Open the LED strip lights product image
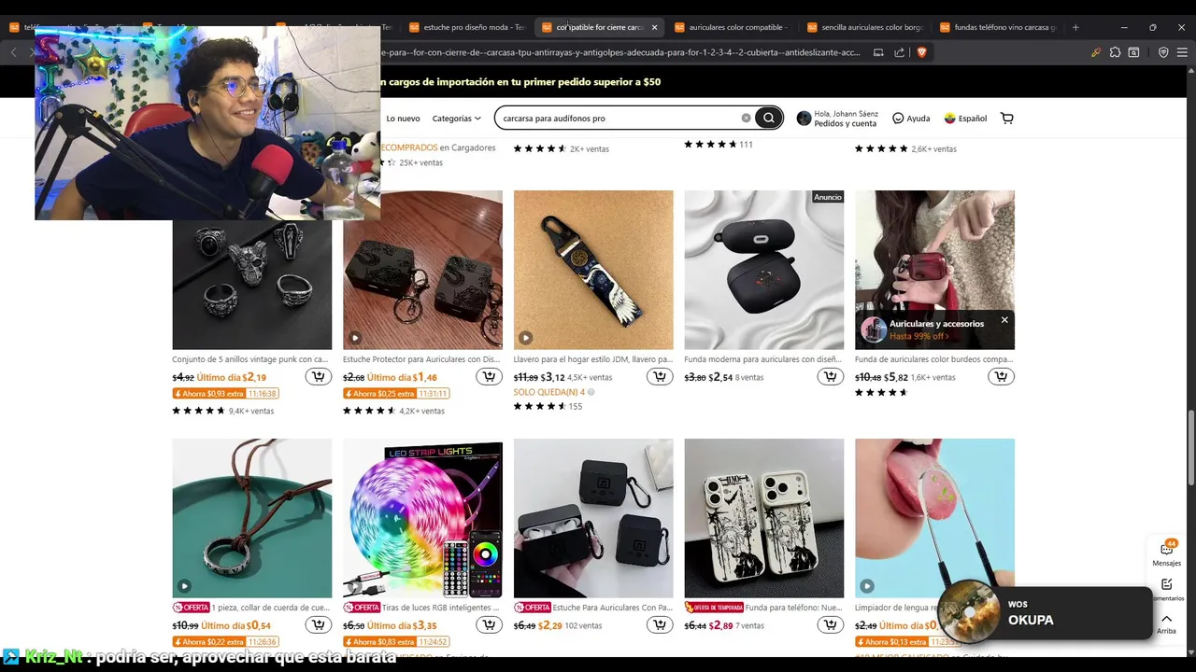This screenshot has height=672, width=1196. click(422, 518)
